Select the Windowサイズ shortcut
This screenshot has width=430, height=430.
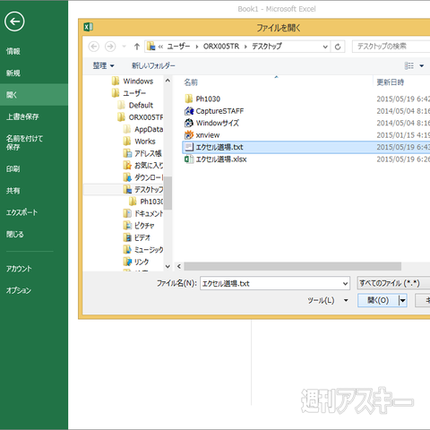(x=211, y=123)
